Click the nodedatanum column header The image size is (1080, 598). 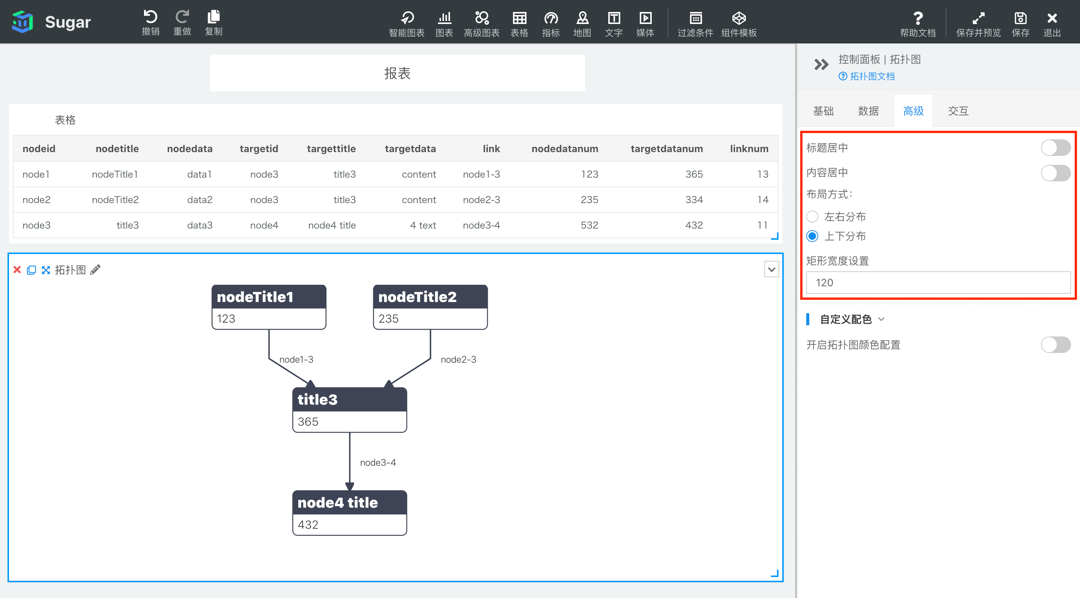tap(565, 149)
